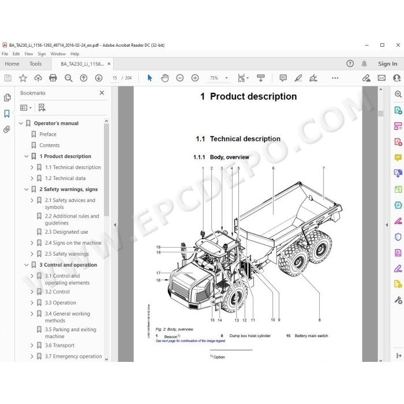Image resolution: width=404 pixels, height=404 pixels.
Task: Open the Help question mark icon
Action: (350, 63)
